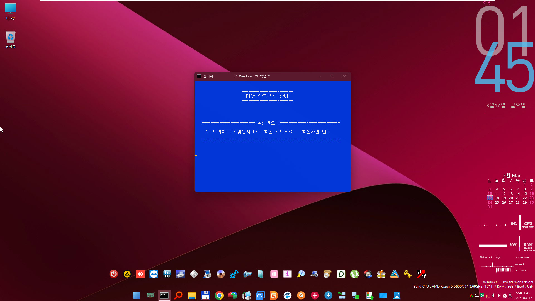Maximize the Windows OS 백업 console window
The height and width of the screenshot is (301, 535).
pos(332,76)
